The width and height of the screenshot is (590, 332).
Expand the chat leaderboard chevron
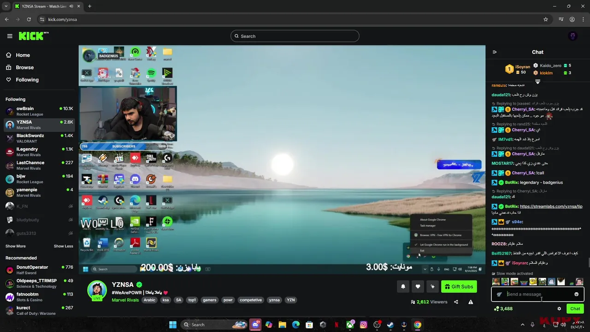(x=537, y=82)
